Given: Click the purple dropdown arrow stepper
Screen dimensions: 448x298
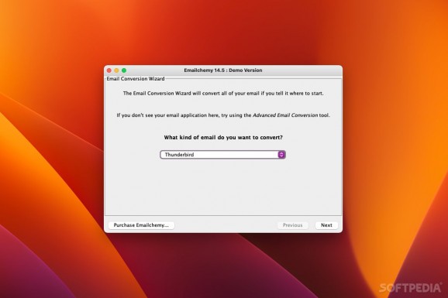Looking at the screenshot, I should (281, 155).
